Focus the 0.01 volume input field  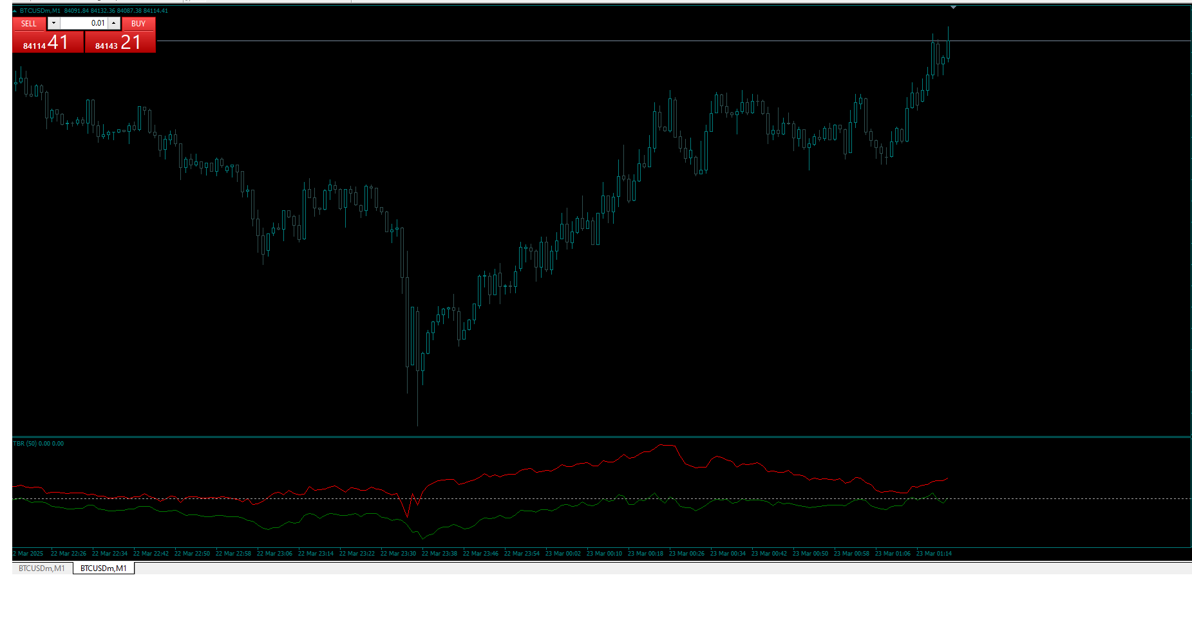tap(84, 23)
